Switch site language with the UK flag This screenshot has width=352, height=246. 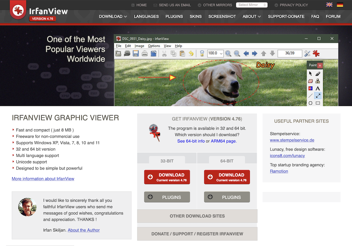click(x=329, y=5)
